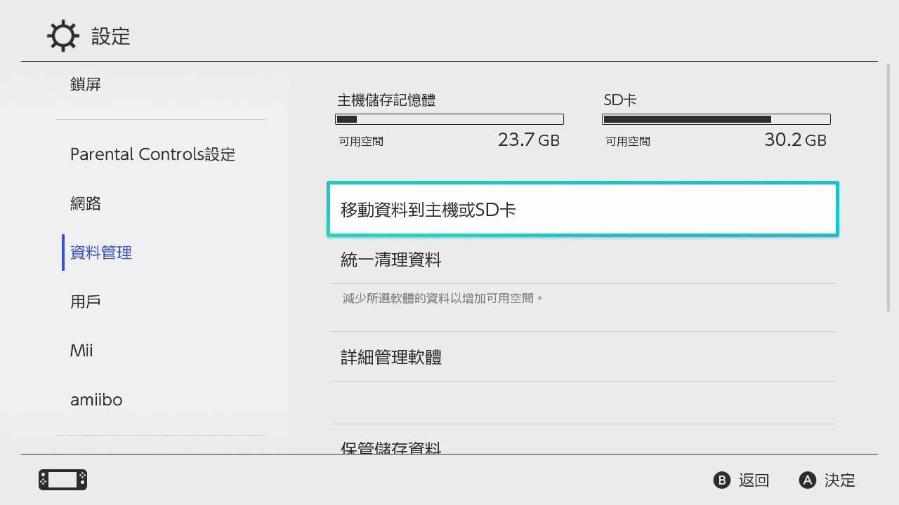
Task: Open 詳細管理軟體 management option
Action: [582, 357]
